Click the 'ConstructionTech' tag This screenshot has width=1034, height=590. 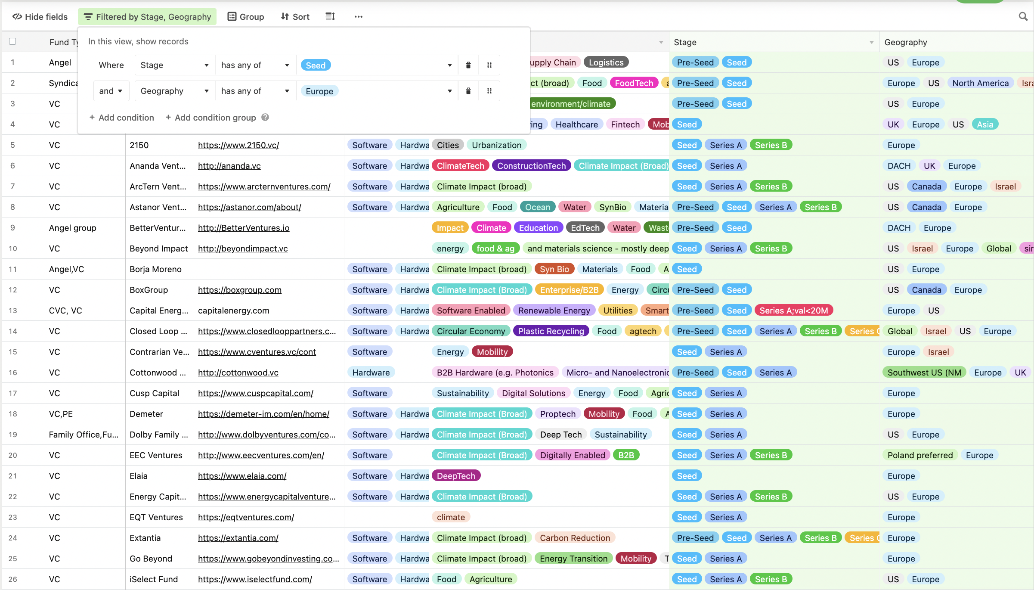[531, 166]
